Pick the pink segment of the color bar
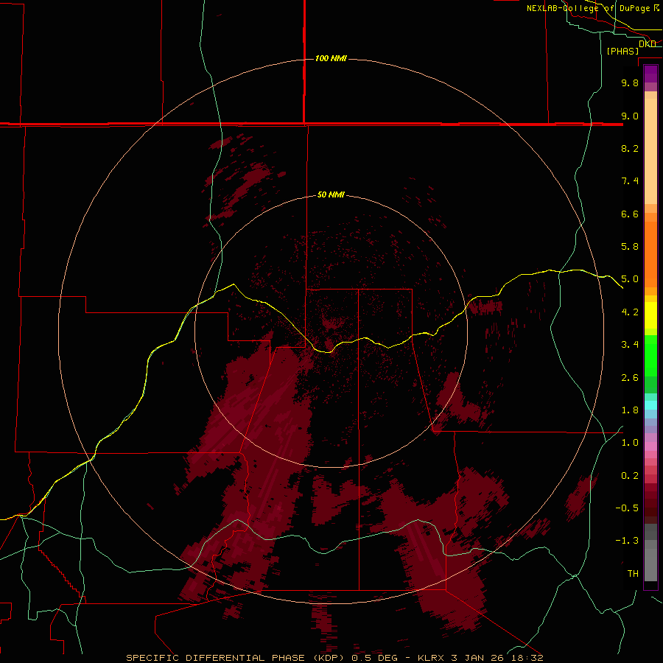663x663 pixels. click(650, 446)
